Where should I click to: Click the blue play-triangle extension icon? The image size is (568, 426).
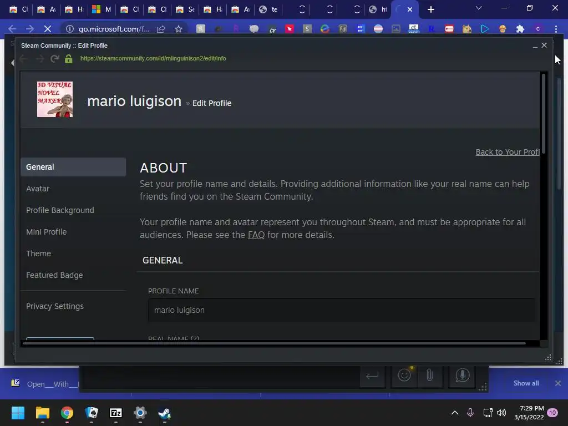[x=484, y=29]
